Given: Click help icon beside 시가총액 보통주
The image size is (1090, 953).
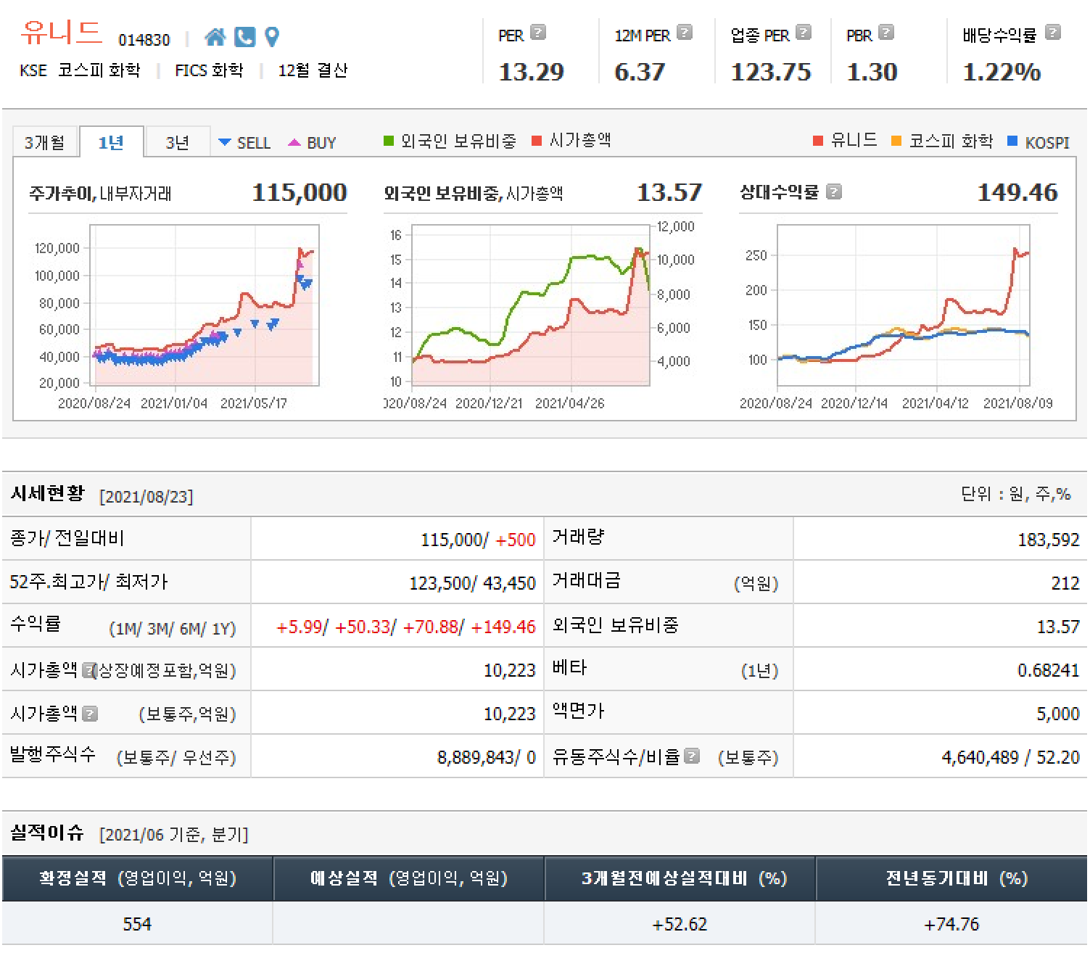Looking at the screenshot, I should click(x=90, y=714).
